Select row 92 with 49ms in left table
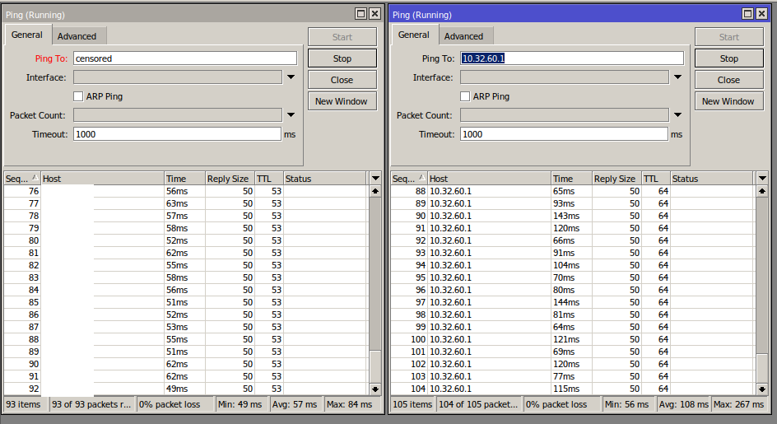Screen dimensions: 777x424 186,389
